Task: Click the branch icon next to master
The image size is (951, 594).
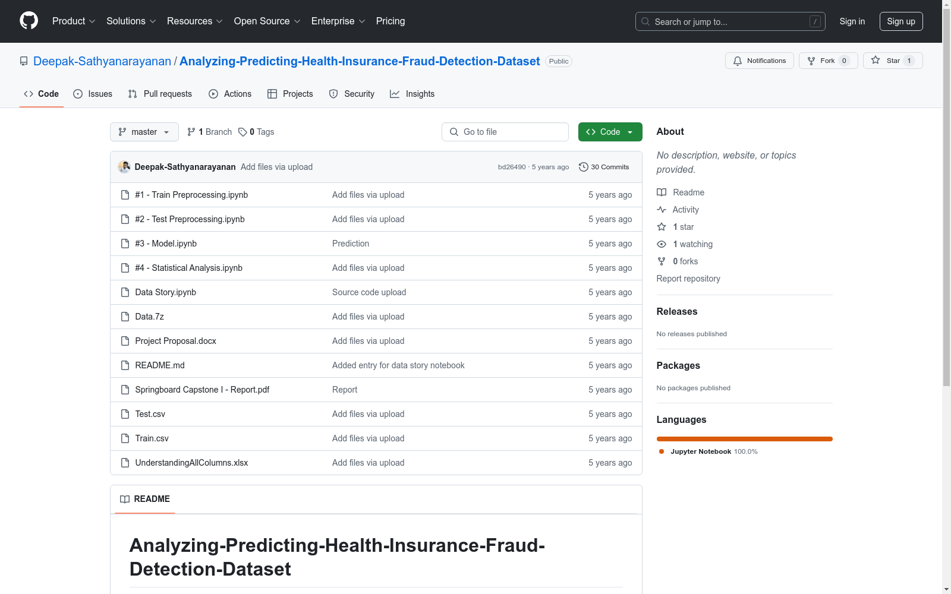Action: pyautogui.click(x=191, y=132)
